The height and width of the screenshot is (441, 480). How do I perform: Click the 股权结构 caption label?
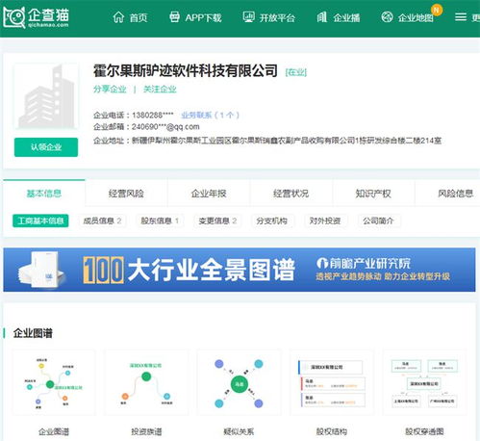(332, 431)
